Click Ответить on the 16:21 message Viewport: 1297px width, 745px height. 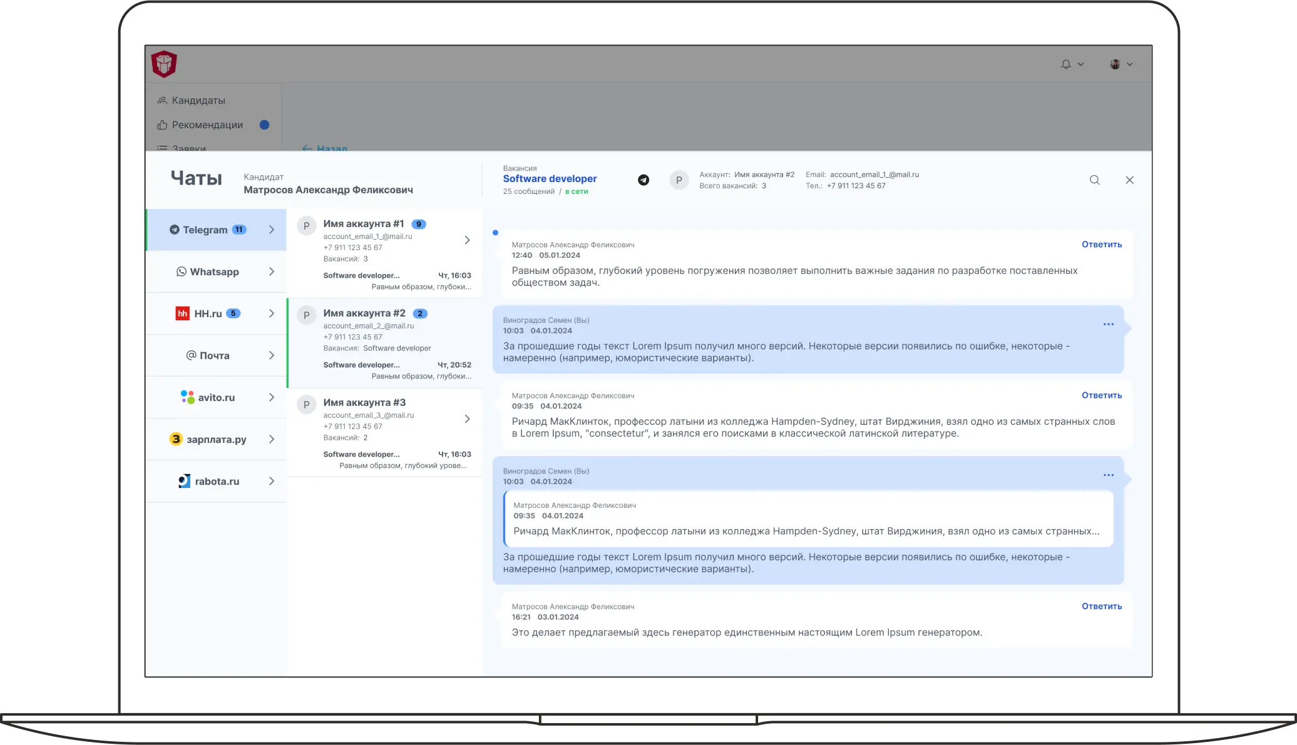[1101, 606]
